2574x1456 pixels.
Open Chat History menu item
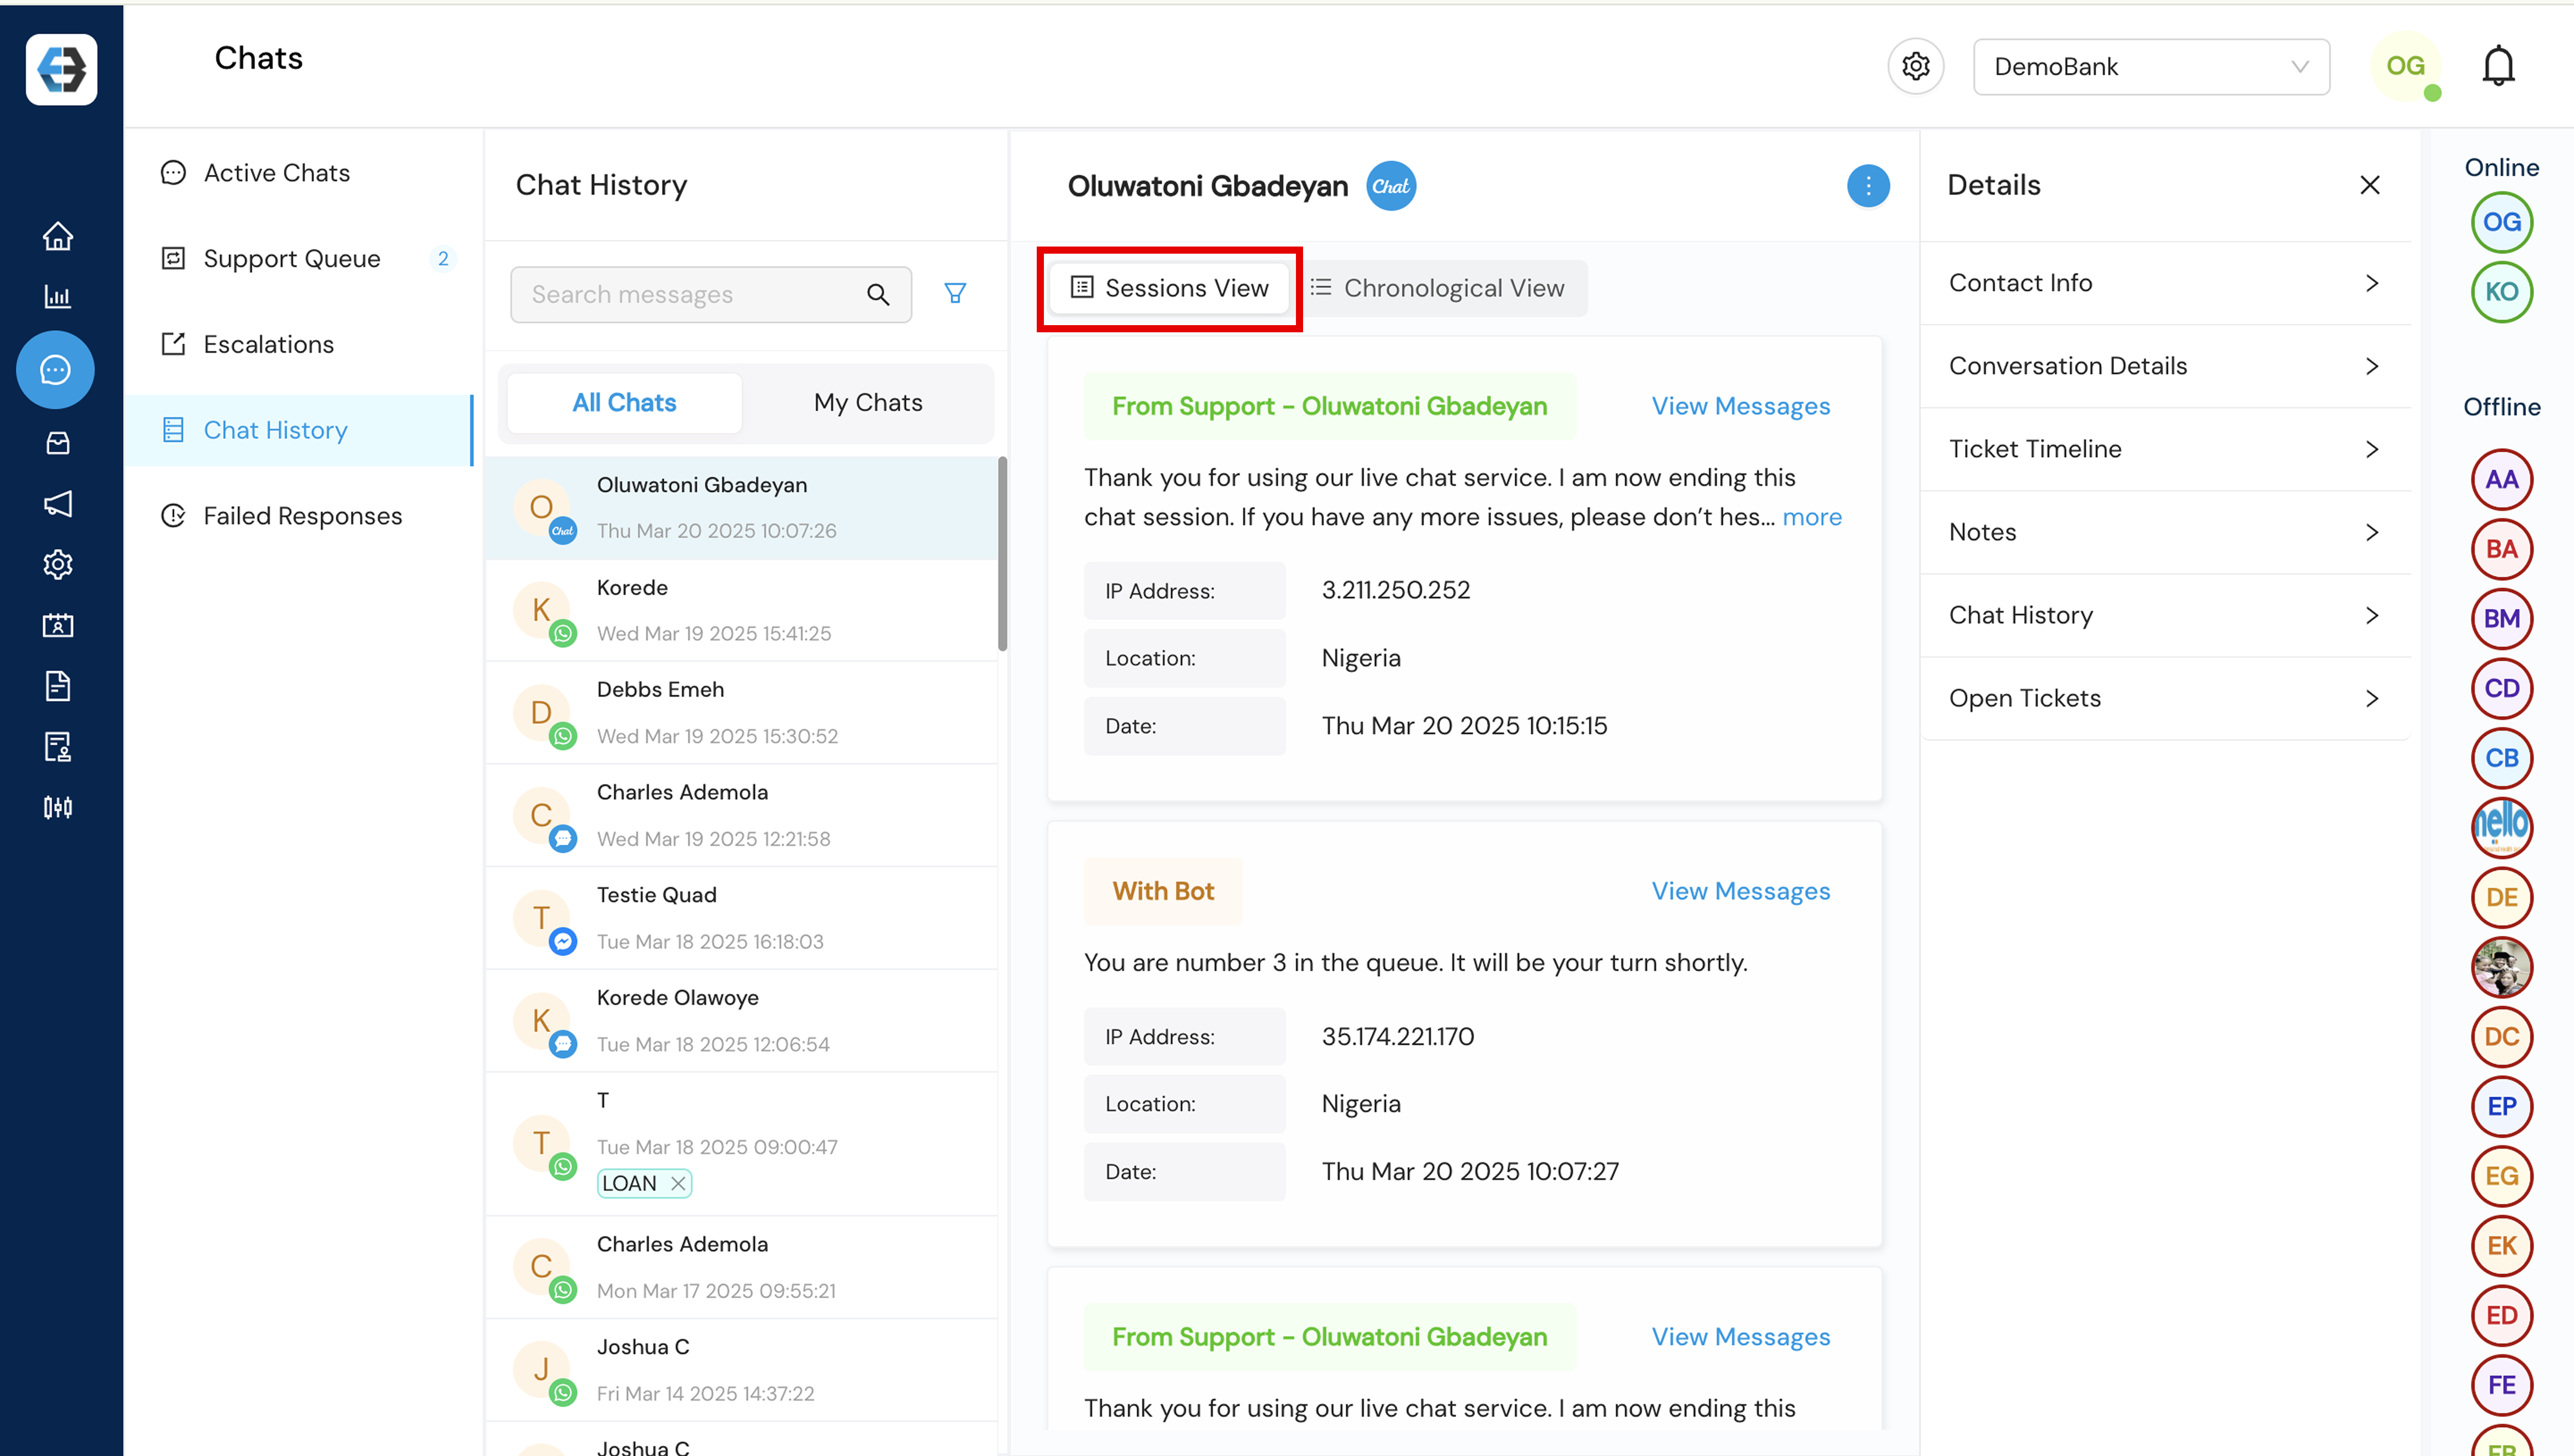click(297, 430)
